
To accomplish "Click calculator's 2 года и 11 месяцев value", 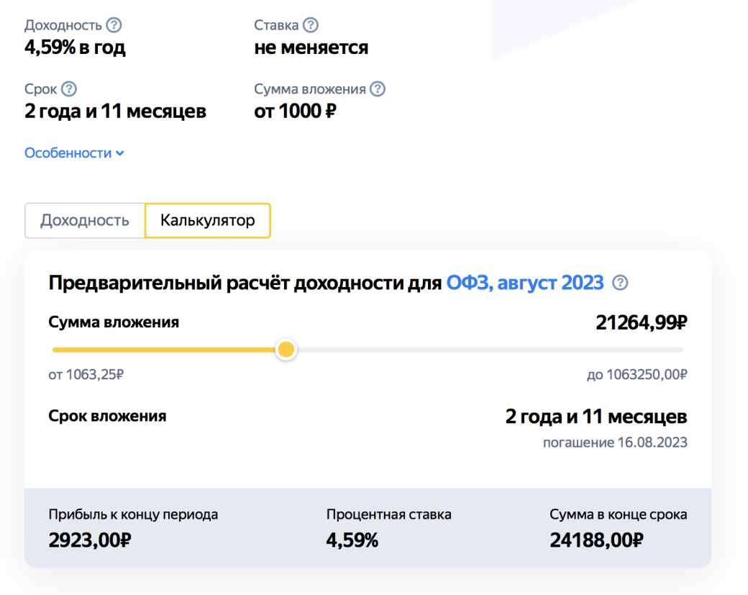I will click(x=596, y=417).
